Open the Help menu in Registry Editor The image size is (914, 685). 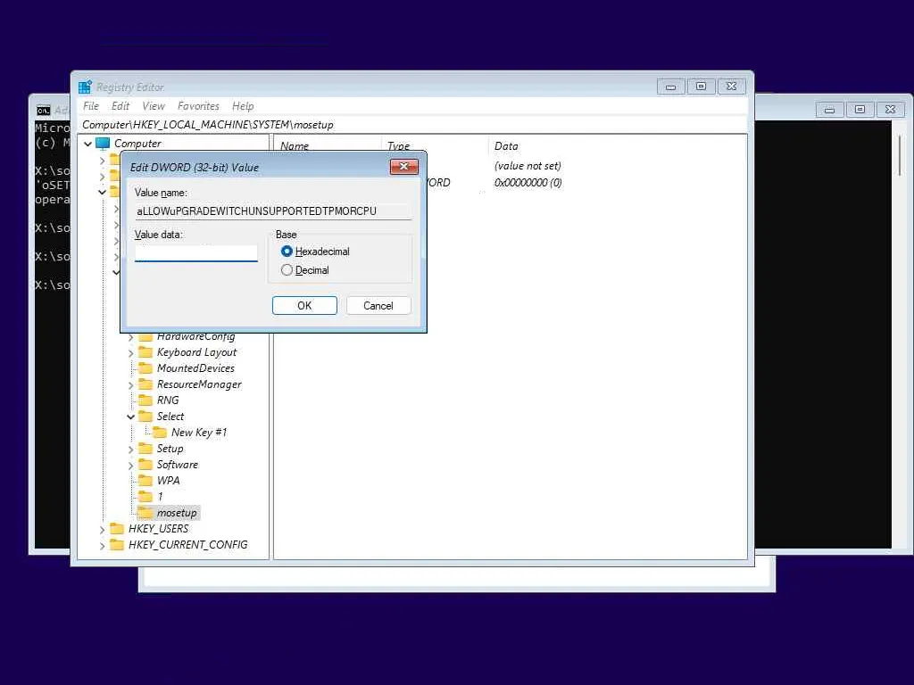click(243, 106)
